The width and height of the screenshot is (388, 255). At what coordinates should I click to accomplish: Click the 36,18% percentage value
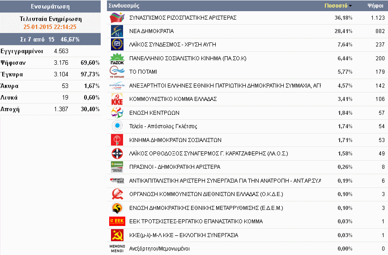(x=343, y=18)
